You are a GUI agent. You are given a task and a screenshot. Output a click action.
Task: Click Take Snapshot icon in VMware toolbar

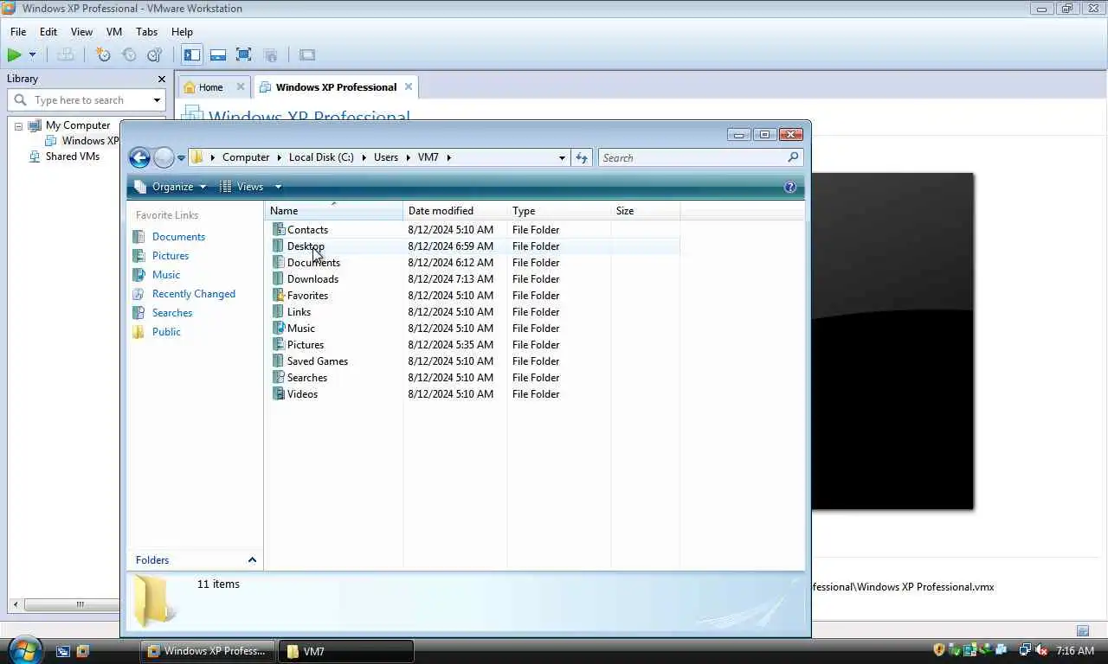point(103,54)
